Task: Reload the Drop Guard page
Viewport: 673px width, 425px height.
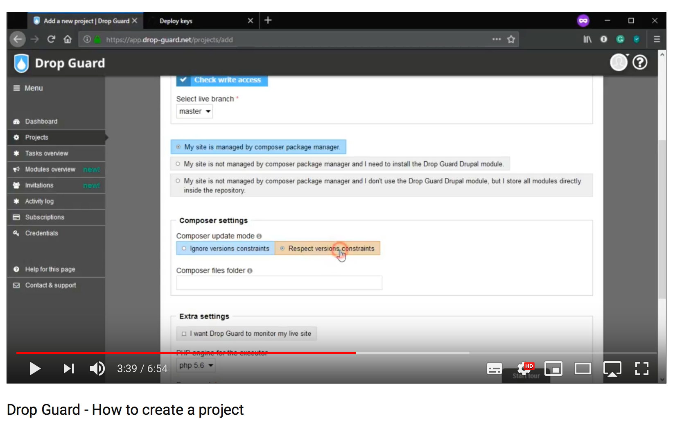Action: (x=51, y=39)
